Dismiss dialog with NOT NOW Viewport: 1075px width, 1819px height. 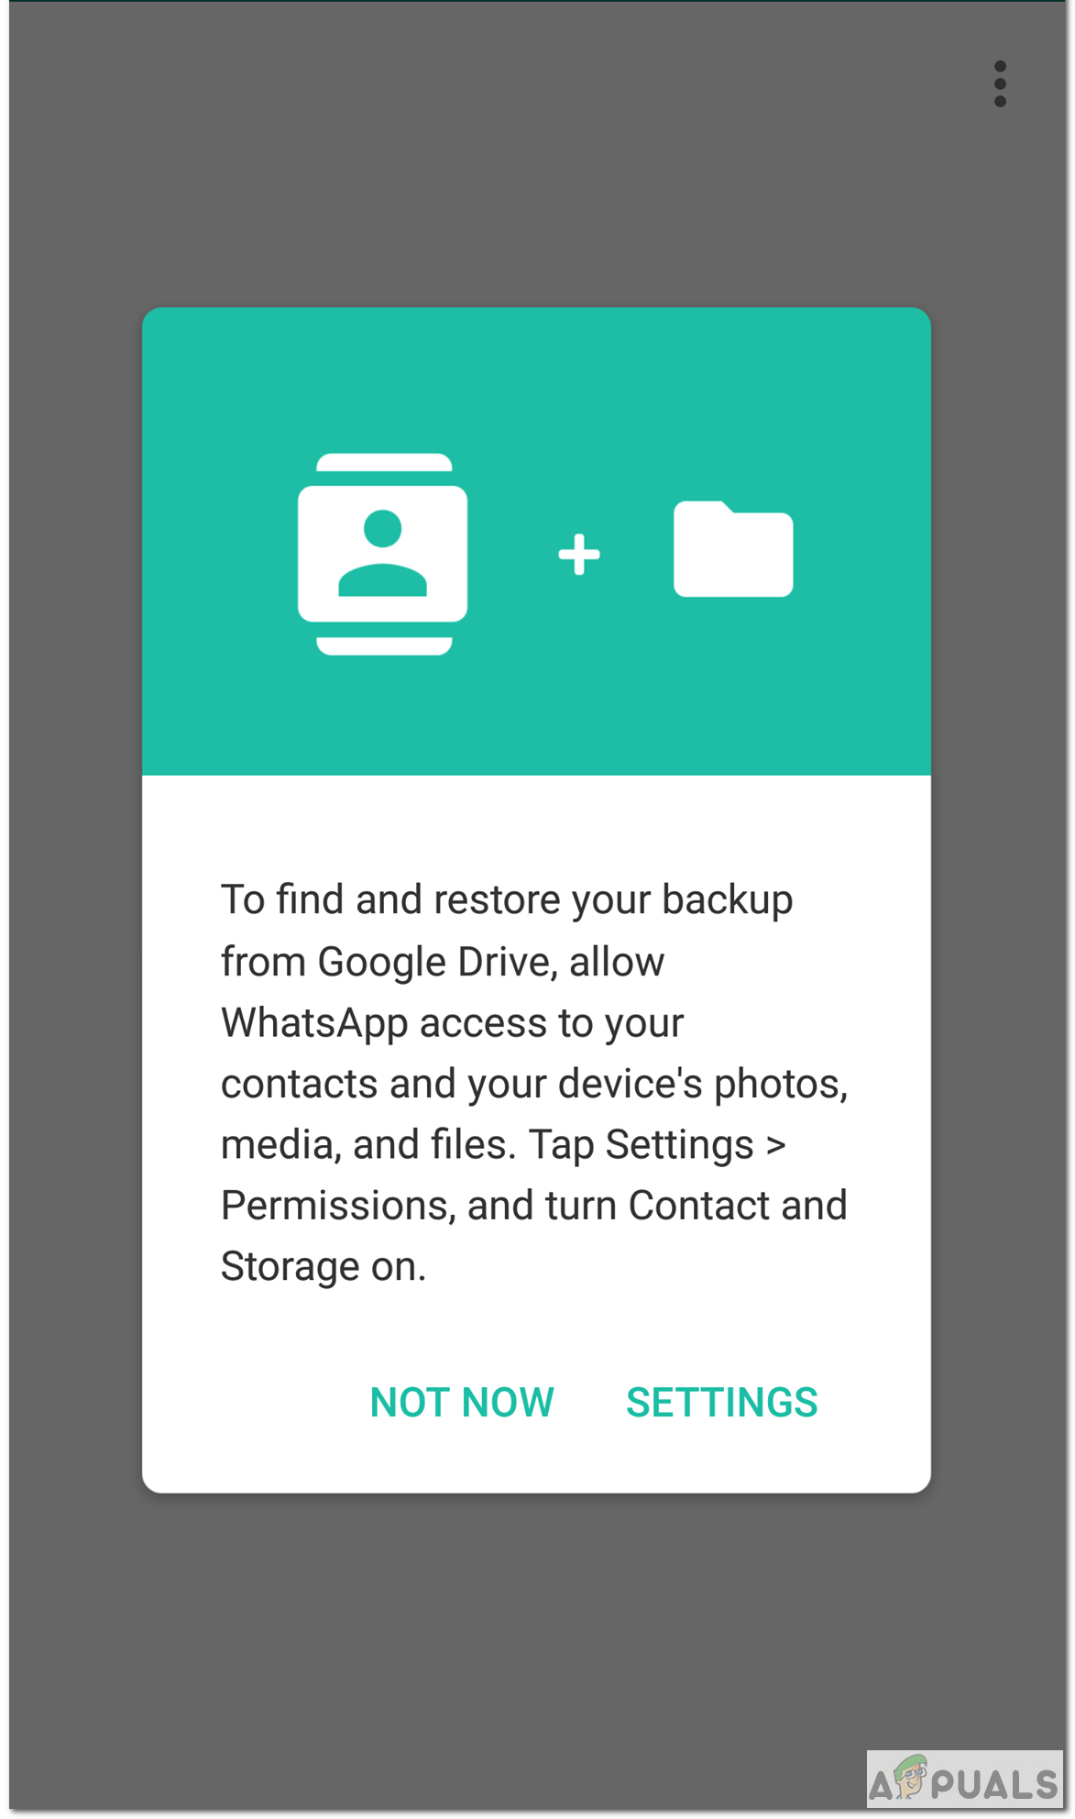tap(462, 1402)
